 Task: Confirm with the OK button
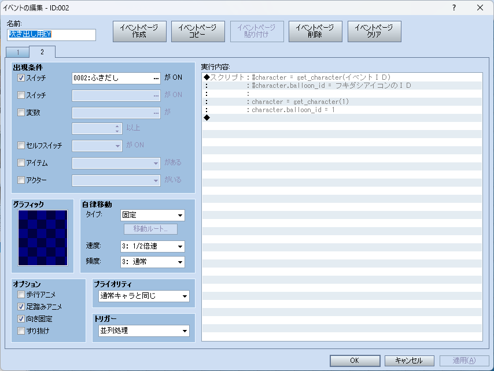coord(355,361)
